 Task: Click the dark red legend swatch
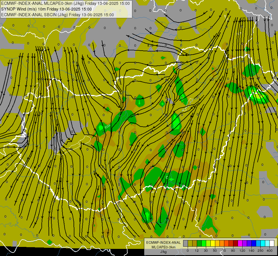point(236,243)
